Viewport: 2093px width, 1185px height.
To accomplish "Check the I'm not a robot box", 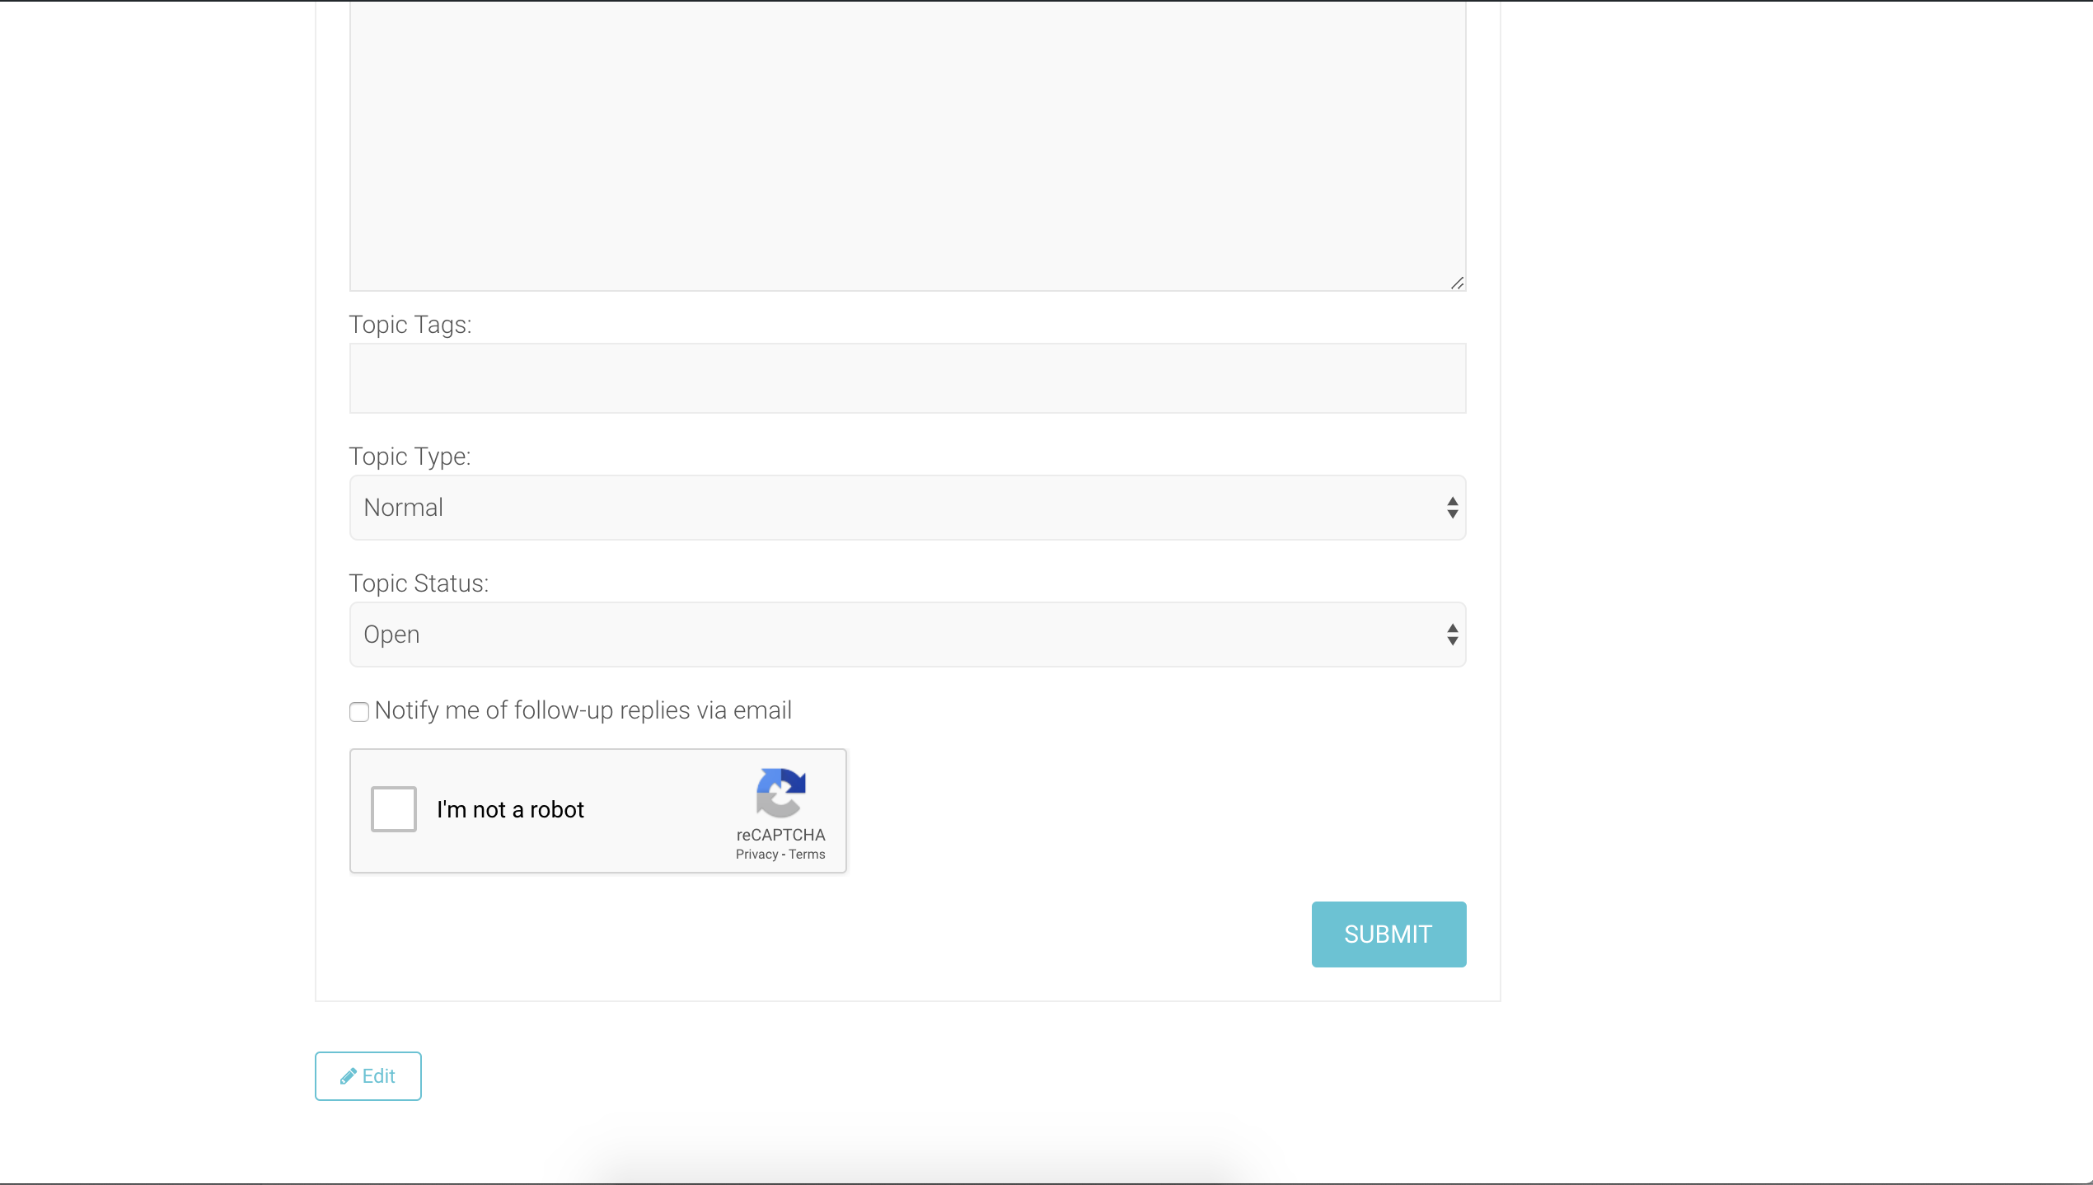I will 393,809.
